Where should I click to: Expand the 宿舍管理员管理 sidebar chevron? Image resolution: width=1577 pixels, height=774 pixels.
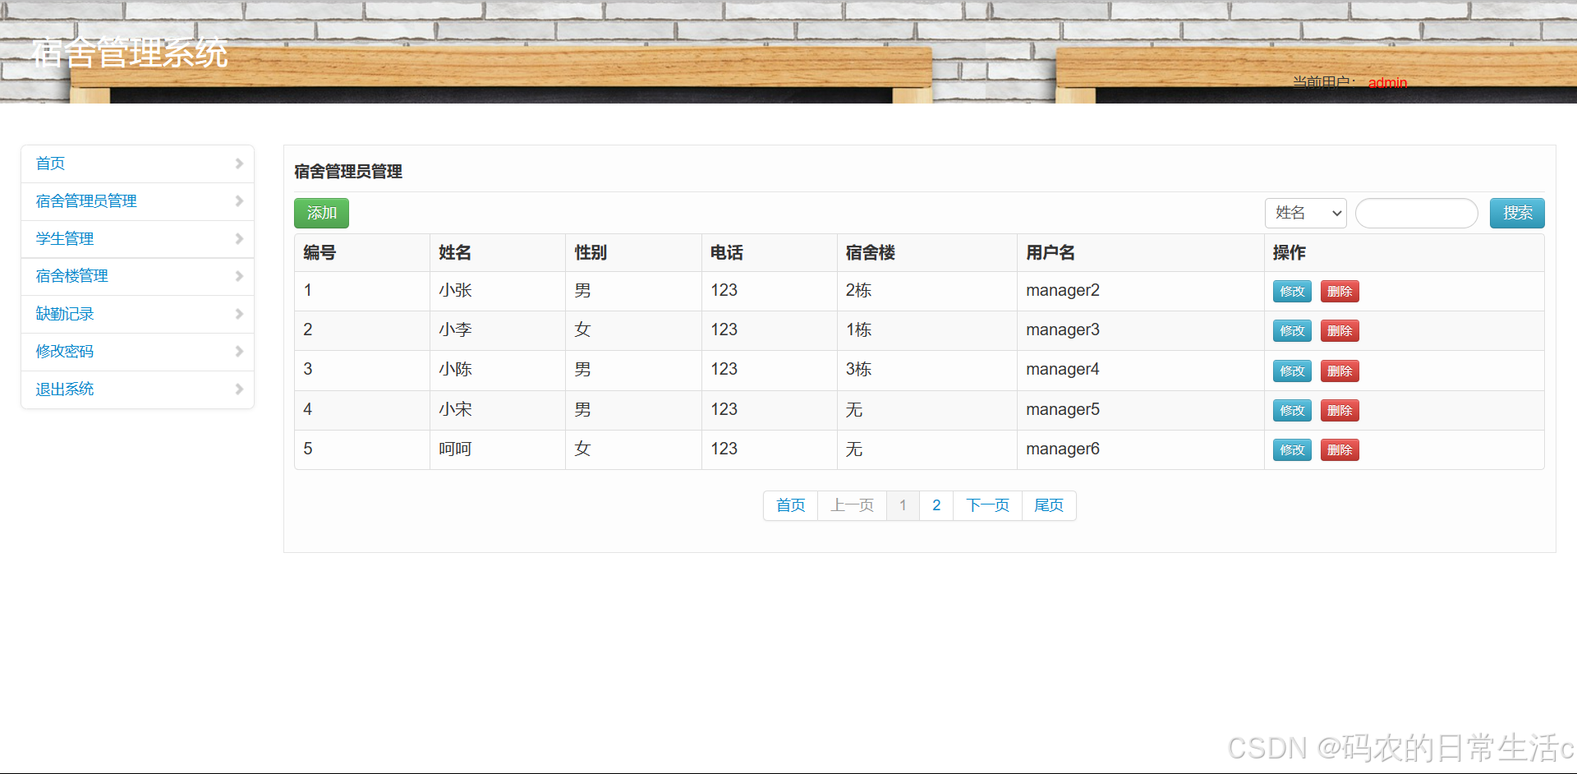click(x=239, y=200)
